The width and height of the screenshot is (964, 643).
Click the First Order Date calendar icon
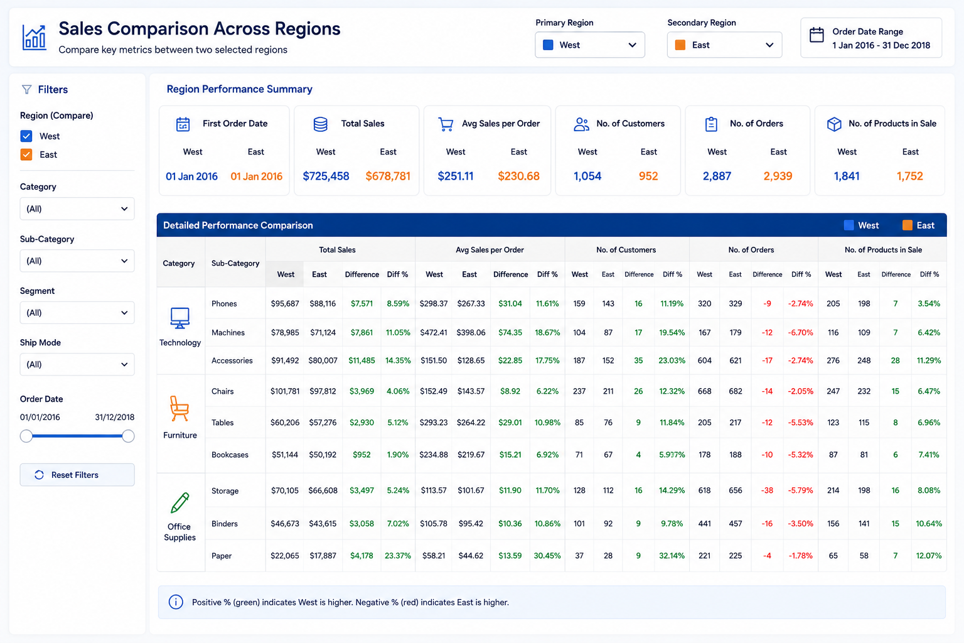pos(183,124)
